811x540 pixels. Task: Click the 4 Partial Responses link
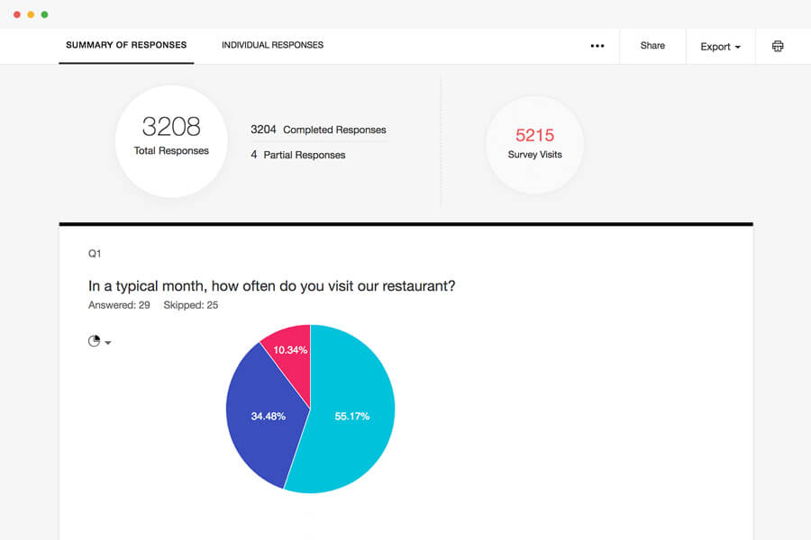(297, 155)
